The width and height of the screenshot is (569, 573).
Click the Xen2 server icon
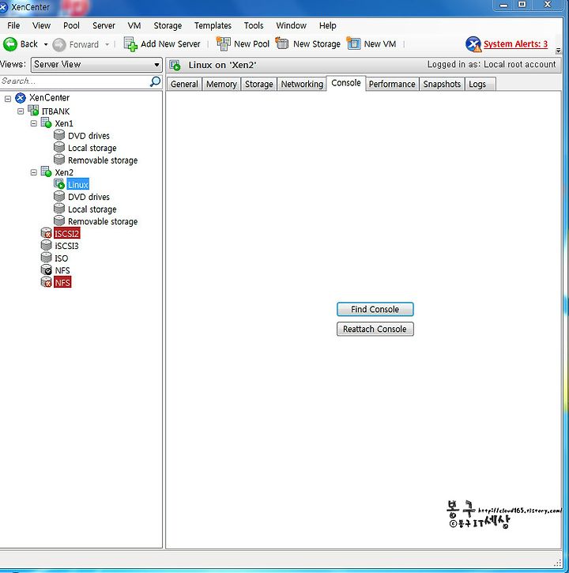[x=46, y=172]
